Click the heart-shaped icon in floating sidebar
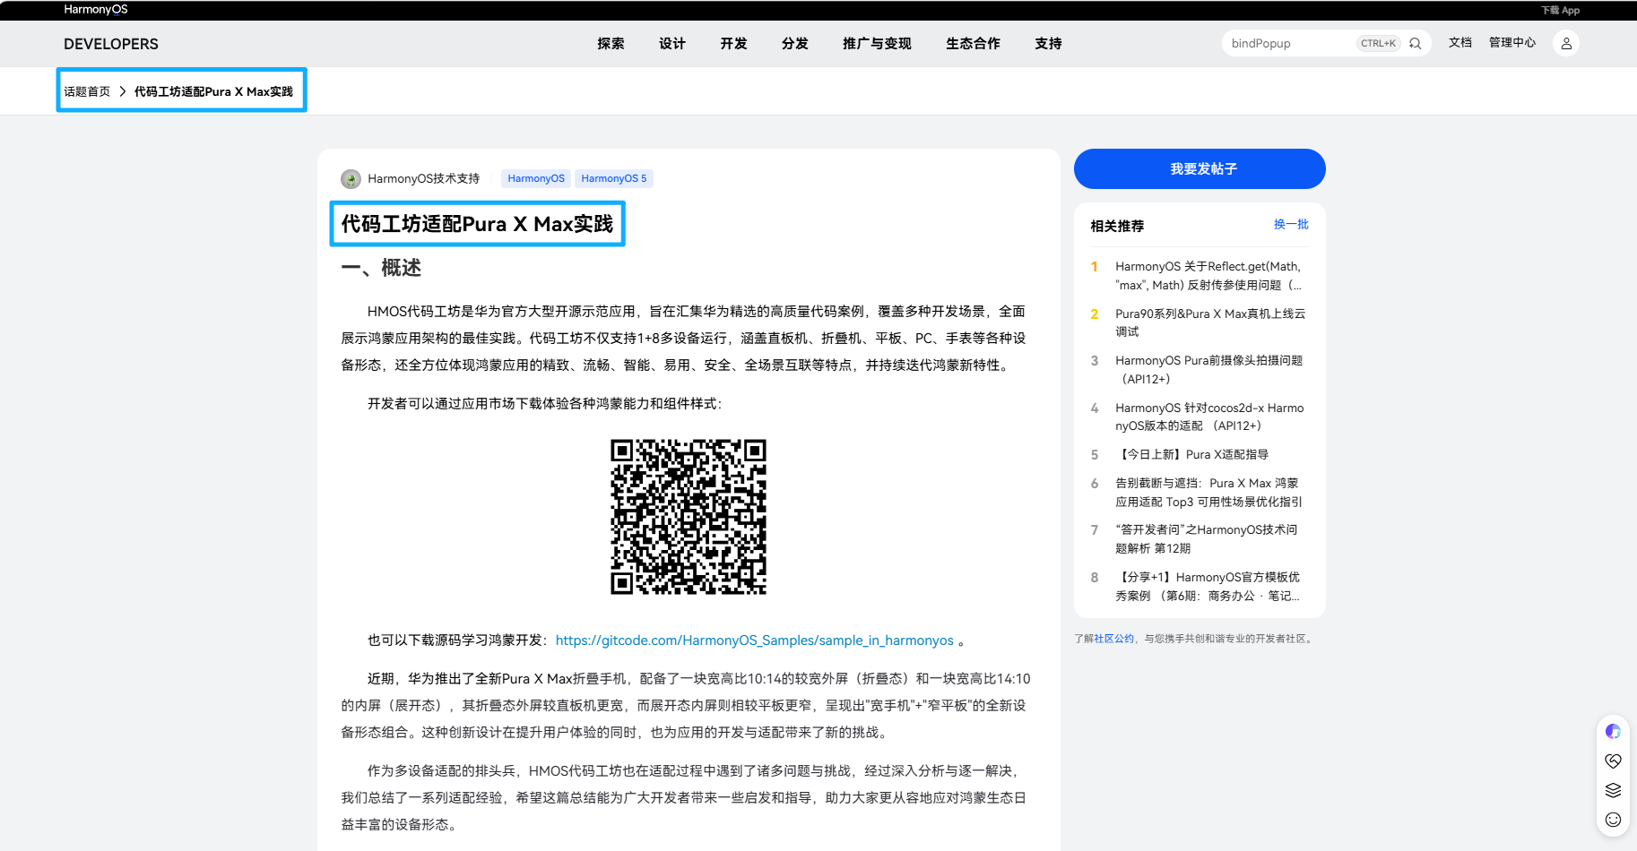Viewport: 1637px width, 851px height. pyautogui.click(x=1613, y=761)
